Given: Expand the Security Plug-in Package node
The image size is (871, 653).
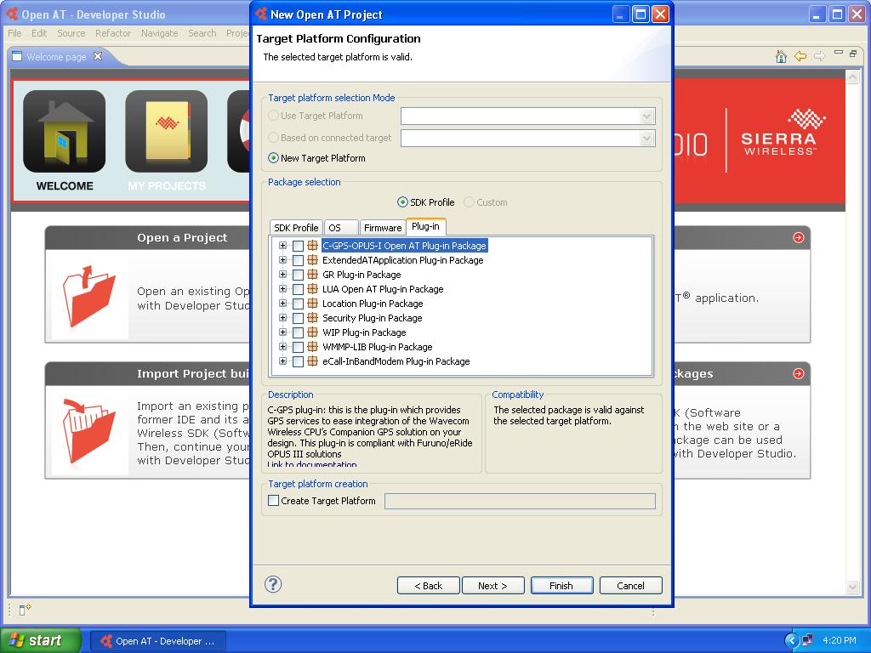Looking at the screenshot, I should (x=282, y=318).
